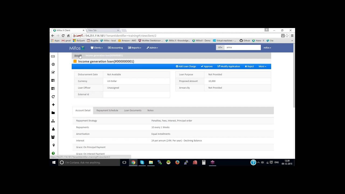Open the new browser tab button
Image resolution: width=345 pixels, height=194 pixels.
[x=124, y=30]
